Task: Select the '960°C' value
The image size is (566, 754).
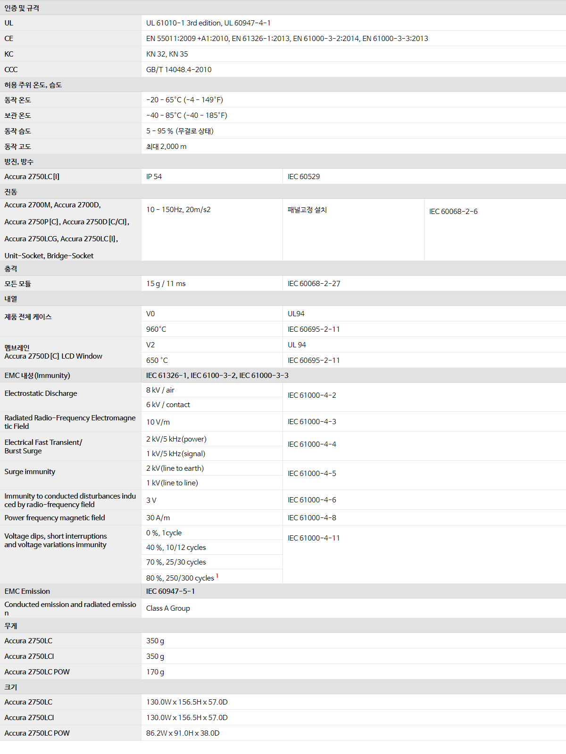Action: click(156, 329)
